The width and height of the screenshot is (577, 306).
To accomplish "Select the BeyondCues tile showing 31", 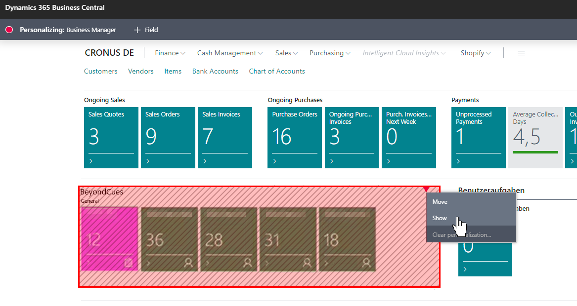I will (x=288, y=239).
